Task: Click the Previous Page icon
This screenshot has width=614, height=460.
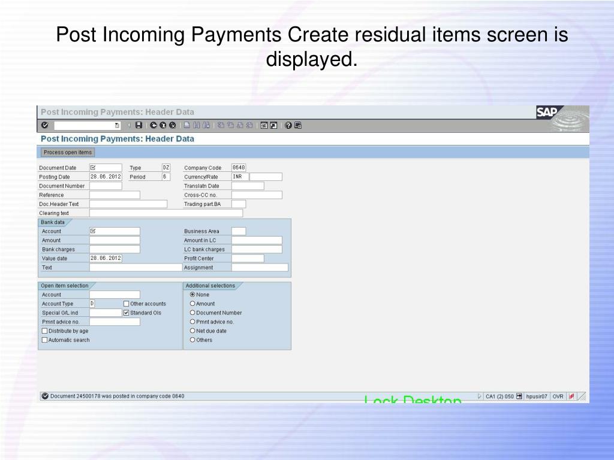Action: (230, 125)
